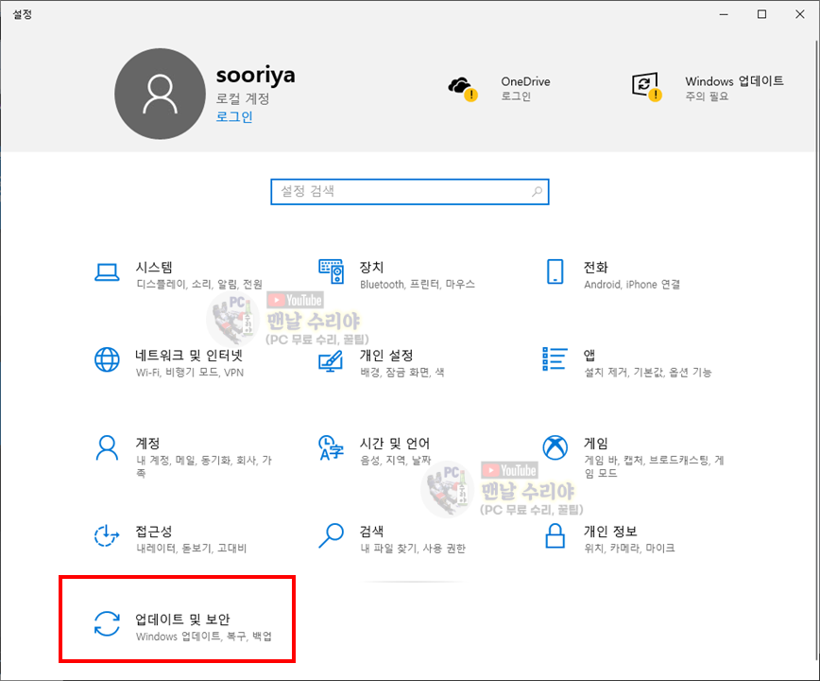This screenshot has height=681, width=820.
Task: Open the 전화 category title
Action: pyautogui.click(x=596, y=268)
